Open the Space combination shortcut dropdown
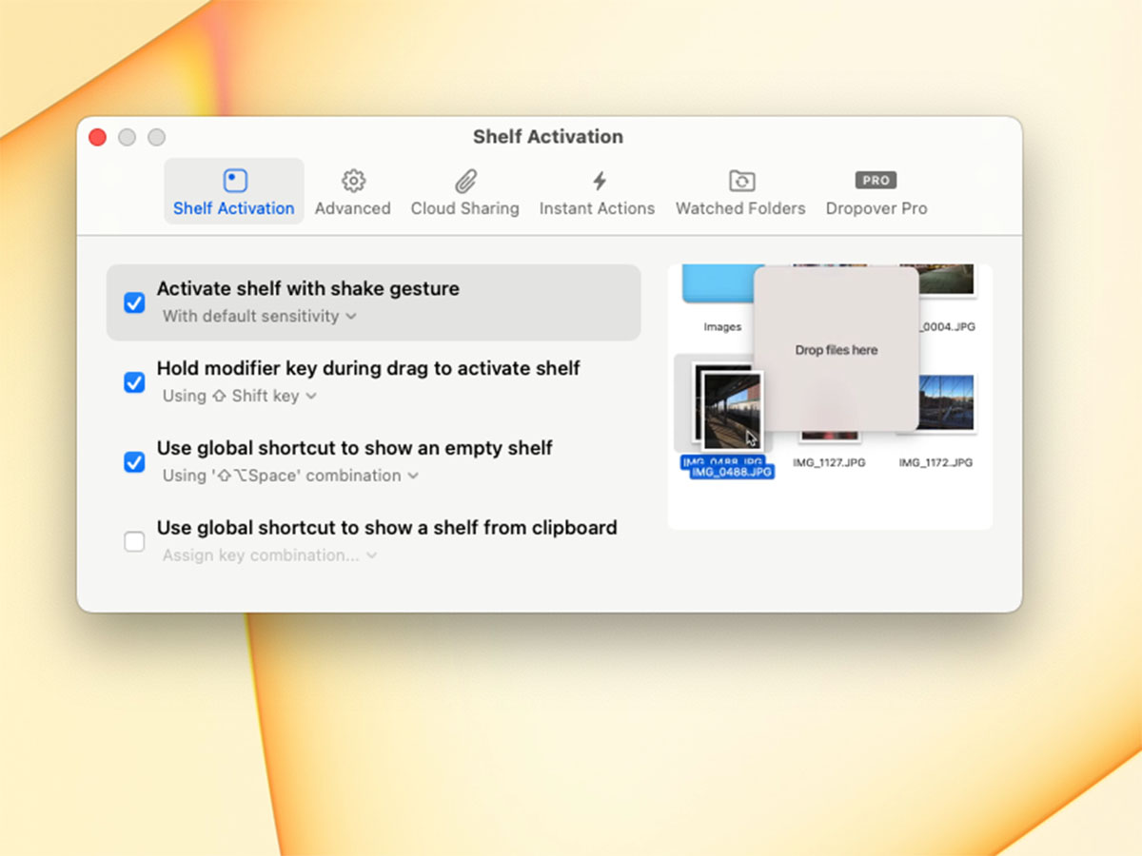This screenshot has height=856, width=1142. 290,476
